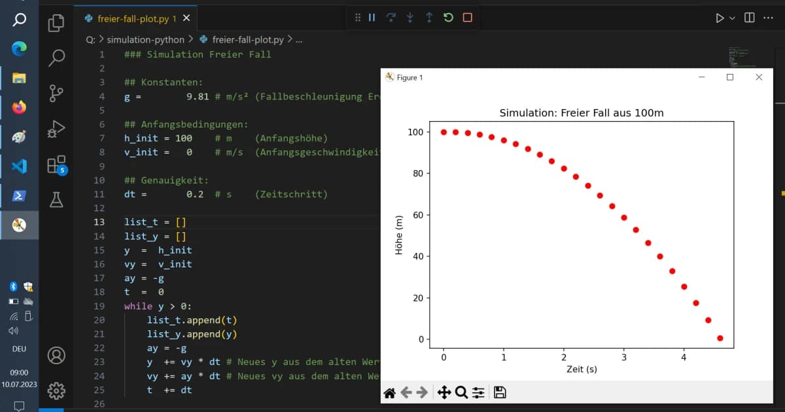This screenshot has height=412, width=785.
Task: Open the volume control tray icon
Action: coord(13,331)
